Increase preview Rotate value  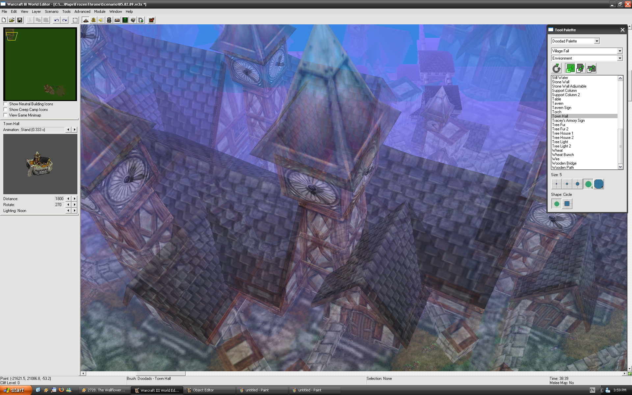74,205
